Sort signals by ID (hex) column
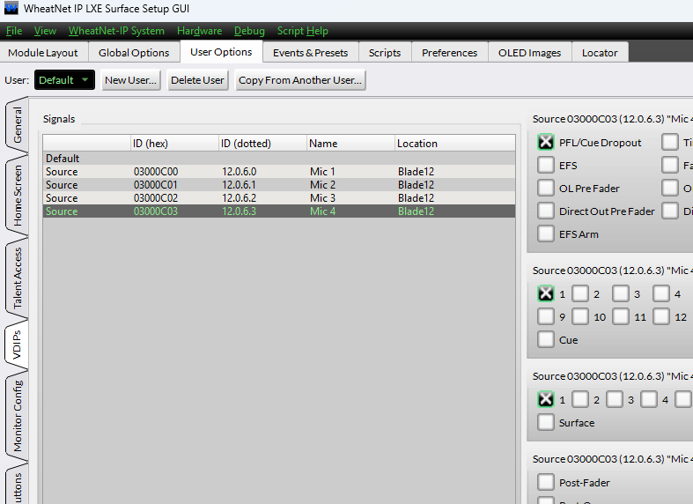This screenshot has height=504, width=693. 174,144
